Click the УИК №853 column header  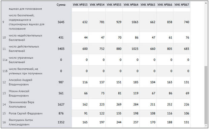80,5
